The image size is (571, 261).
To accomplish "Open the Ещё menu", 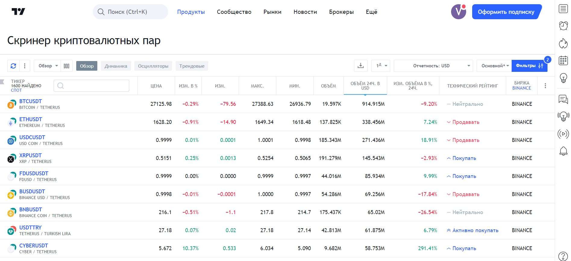I will [372, 12].
